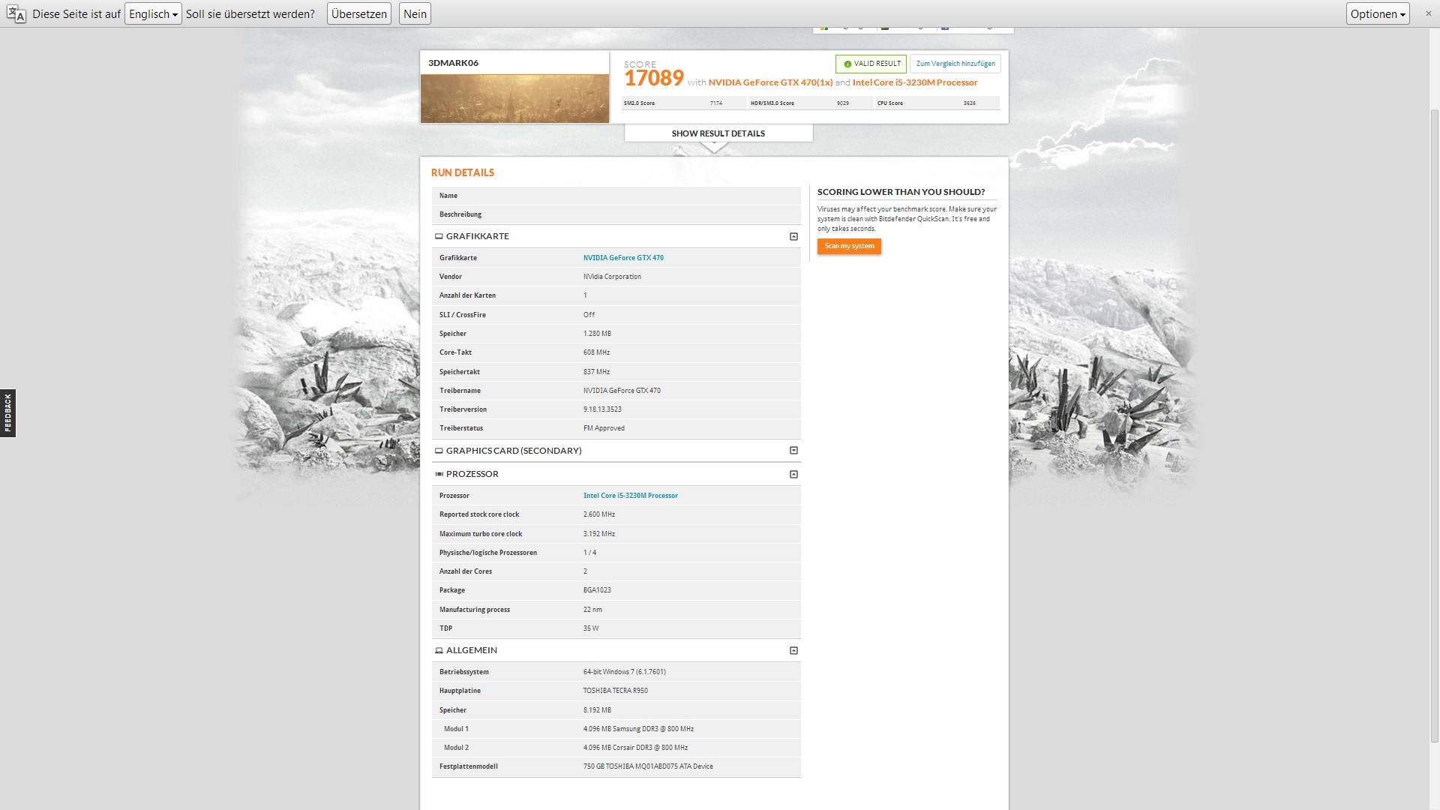Expand Show Result Details tab
This screenshot has width=1440, height=810.
coord(718,133)
